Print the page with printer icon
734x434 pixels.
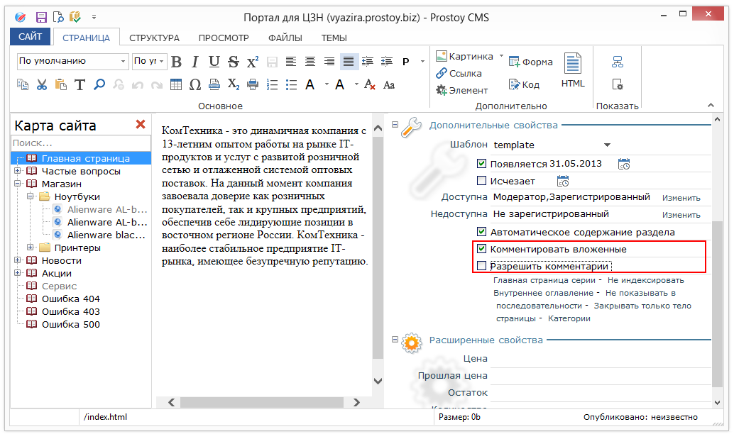253,84
